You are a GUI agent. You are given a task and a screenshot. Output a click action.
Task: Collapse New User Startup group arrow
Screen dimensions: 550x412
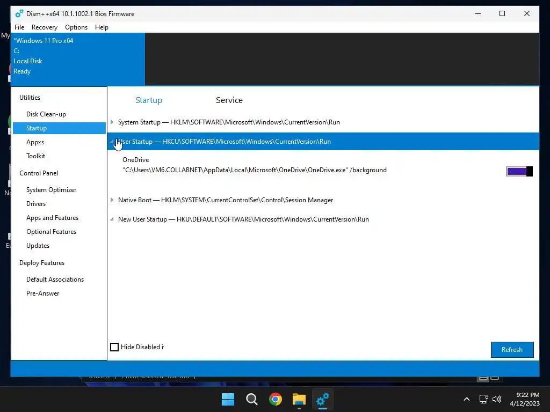[x=112, y=219]
